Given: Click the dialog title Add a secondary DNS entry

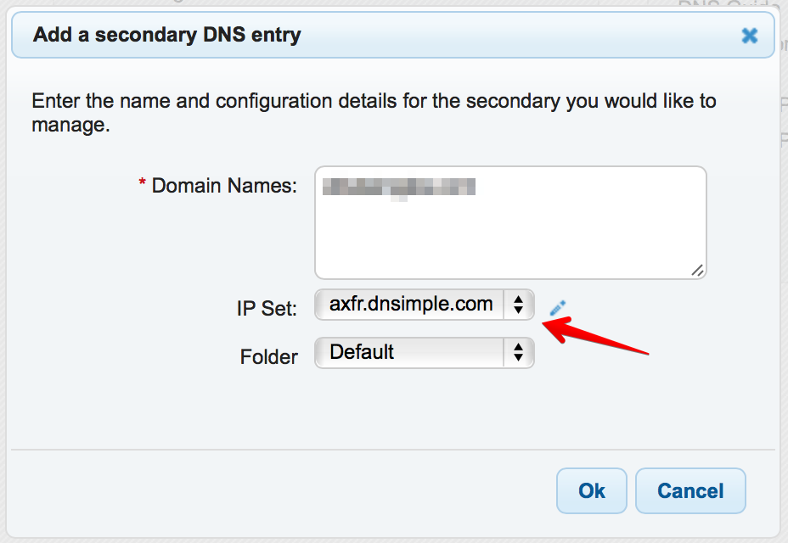Looking at the screenshot, I should coord(166,35).
